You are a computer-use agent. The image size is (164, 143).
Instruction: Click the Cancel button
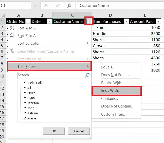79,131
